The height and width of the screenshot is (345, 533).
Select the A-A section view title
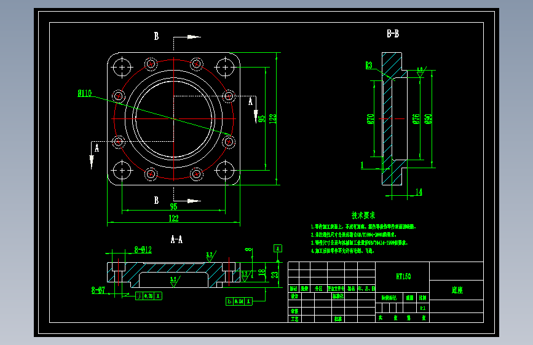(176, 239)
